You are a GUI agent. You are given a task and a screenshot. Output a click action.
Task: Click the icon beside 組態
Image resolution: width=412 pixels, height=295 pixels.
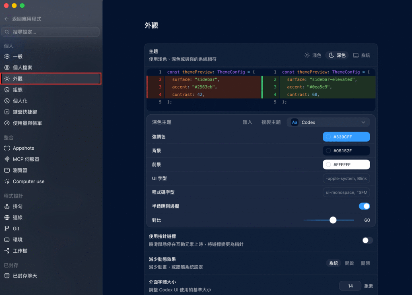coord(7,90)
